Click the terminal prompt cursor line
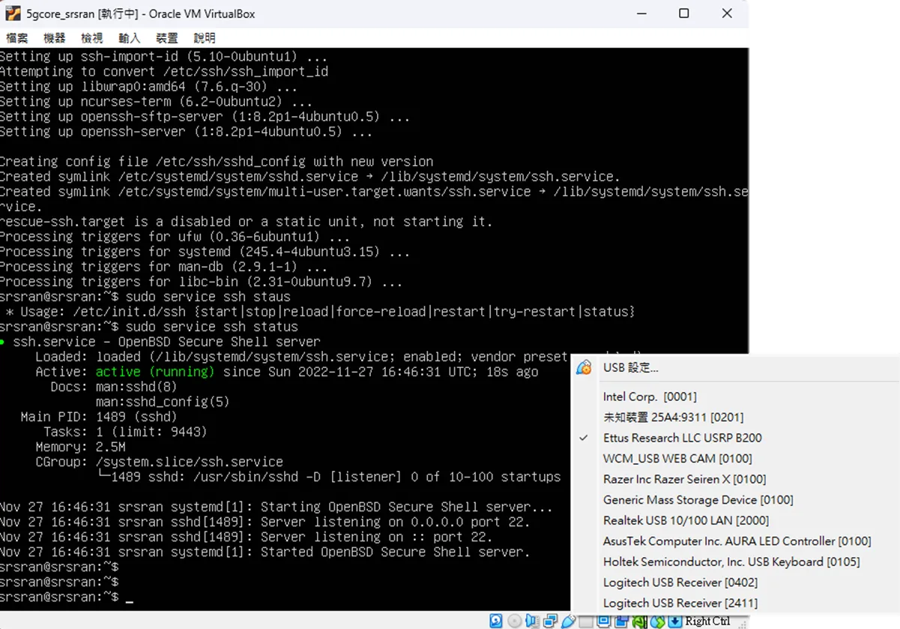Screen dimensions: 900x629 67,597
